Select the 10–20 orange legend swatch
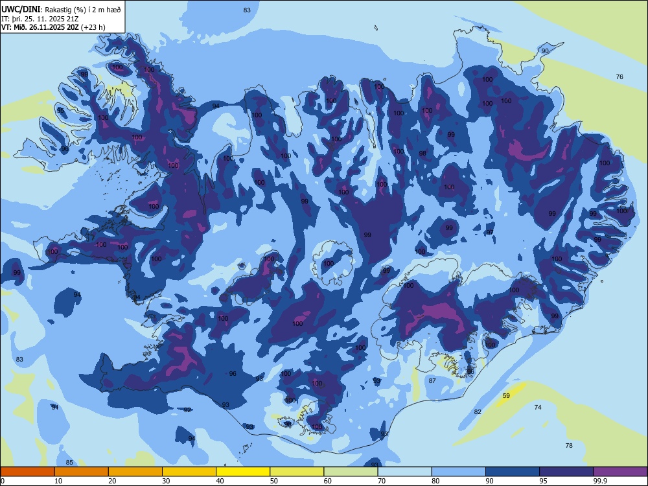This screenshot has height=486, width=648. tap(82, 472)
